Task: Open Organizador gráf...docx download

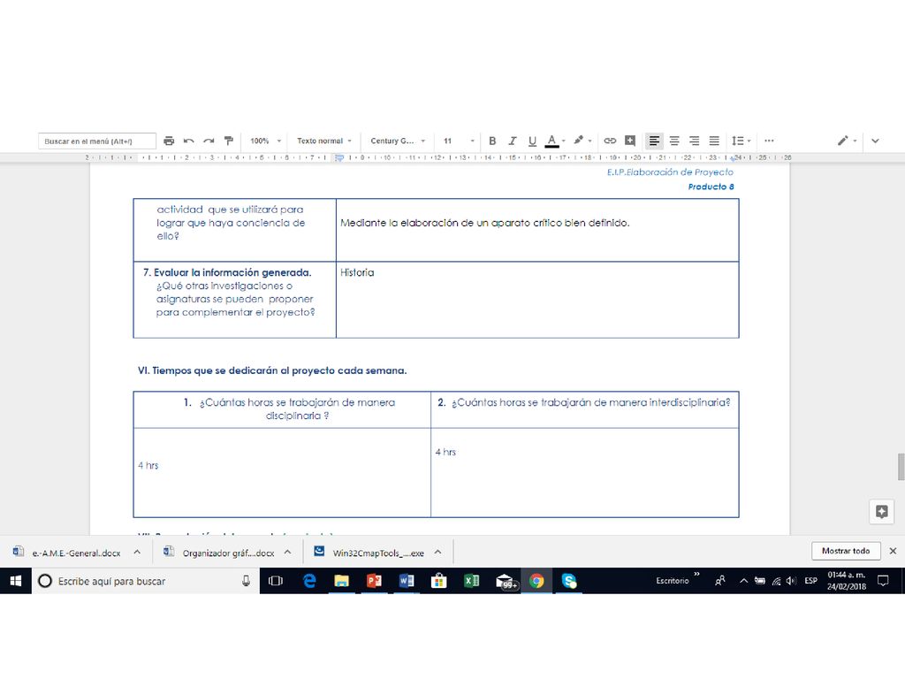Action: 219,553
